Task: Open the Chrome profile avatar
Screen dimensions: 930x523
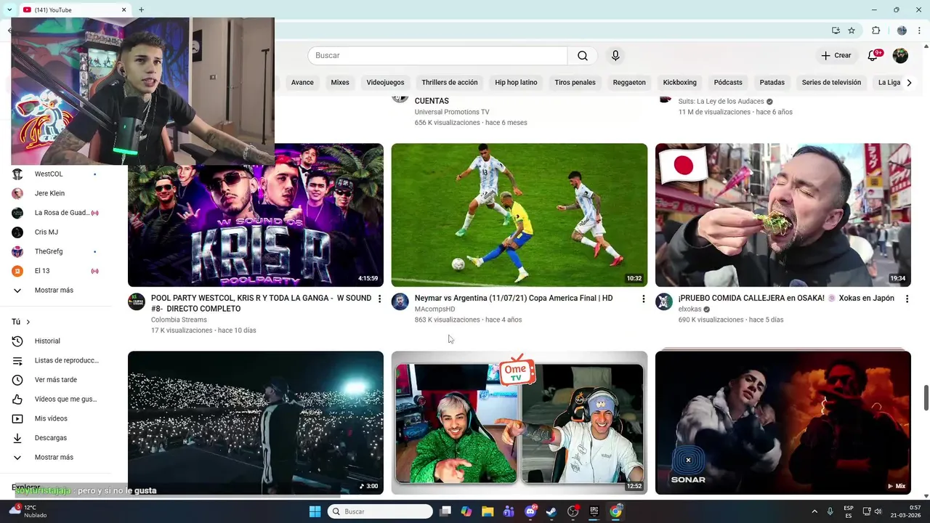Action: pyautogui.click(x=902, y=31)
